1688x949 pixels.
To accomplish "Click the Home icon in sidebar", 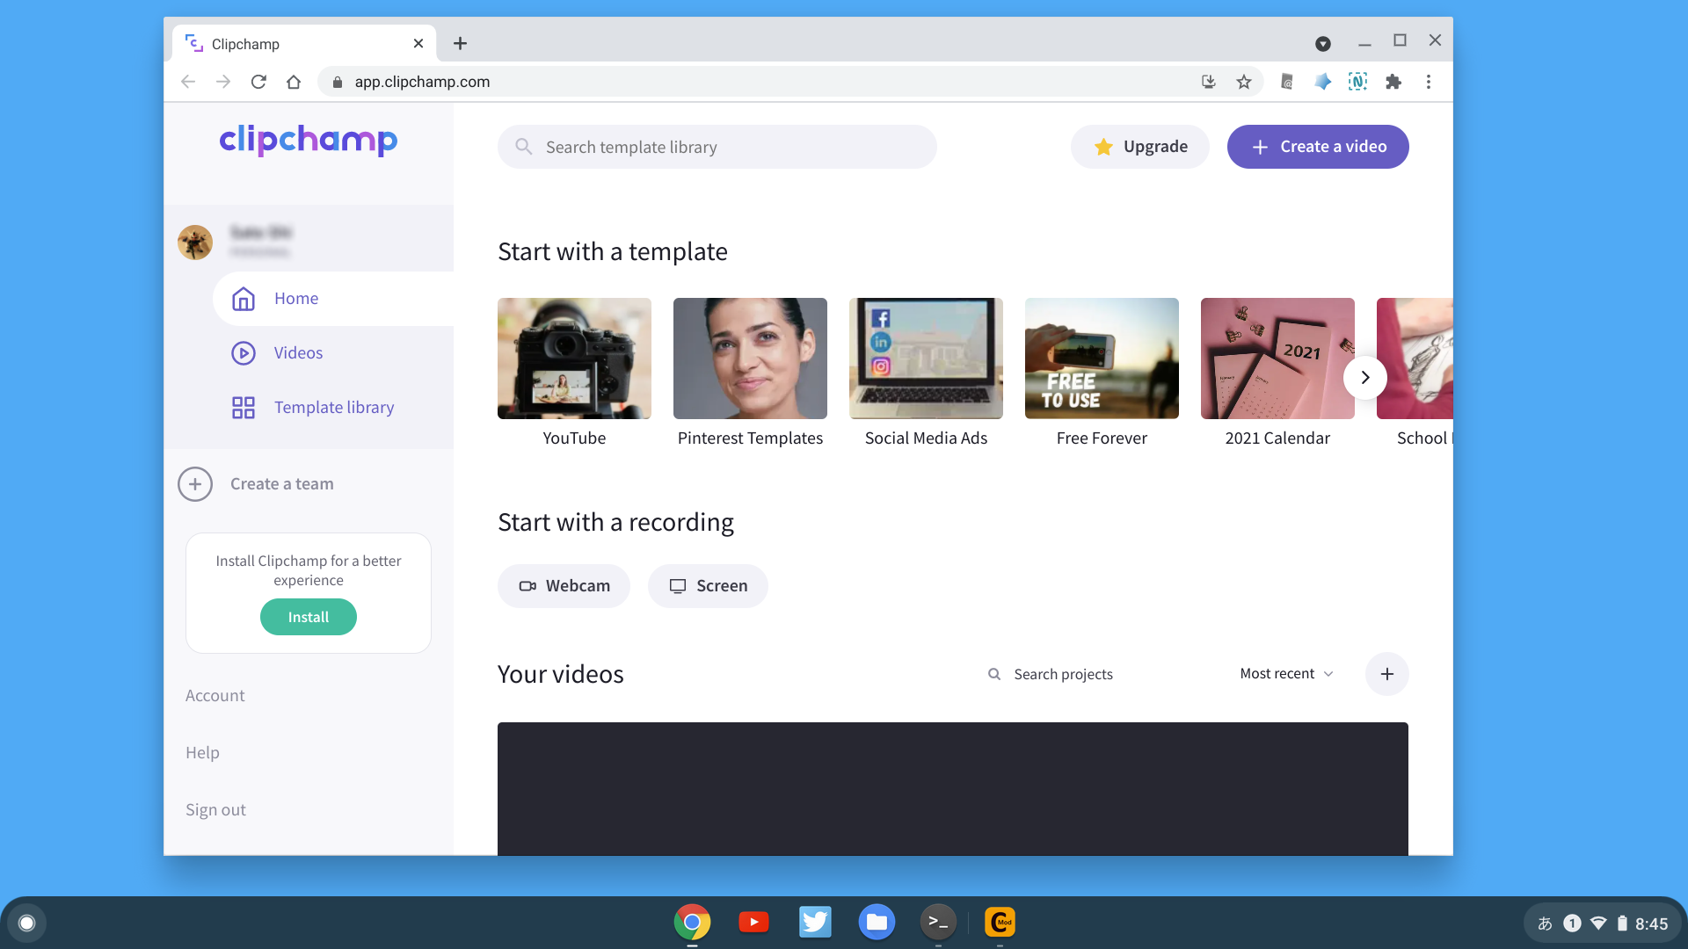I will (244, 299).
